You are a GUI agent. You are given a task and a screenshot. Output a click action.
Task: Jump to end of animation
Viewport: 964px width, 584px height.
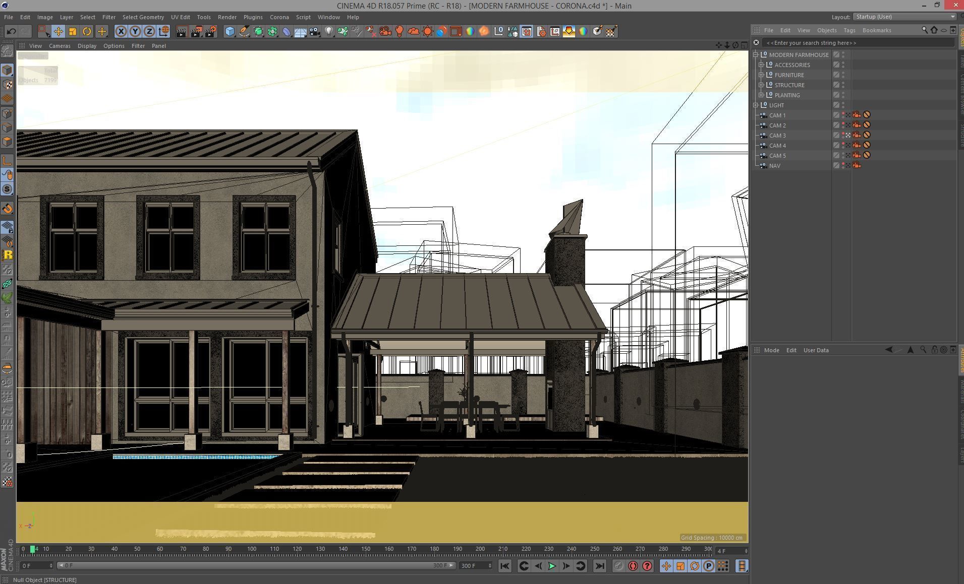pyautogui.click(x=600, y=566)
